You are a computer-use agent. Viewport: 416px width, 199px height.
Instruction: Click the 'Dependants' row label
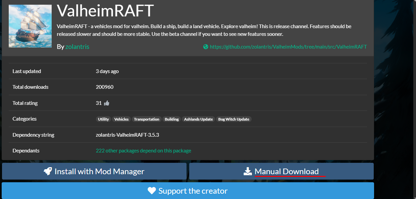pos(26,151)
